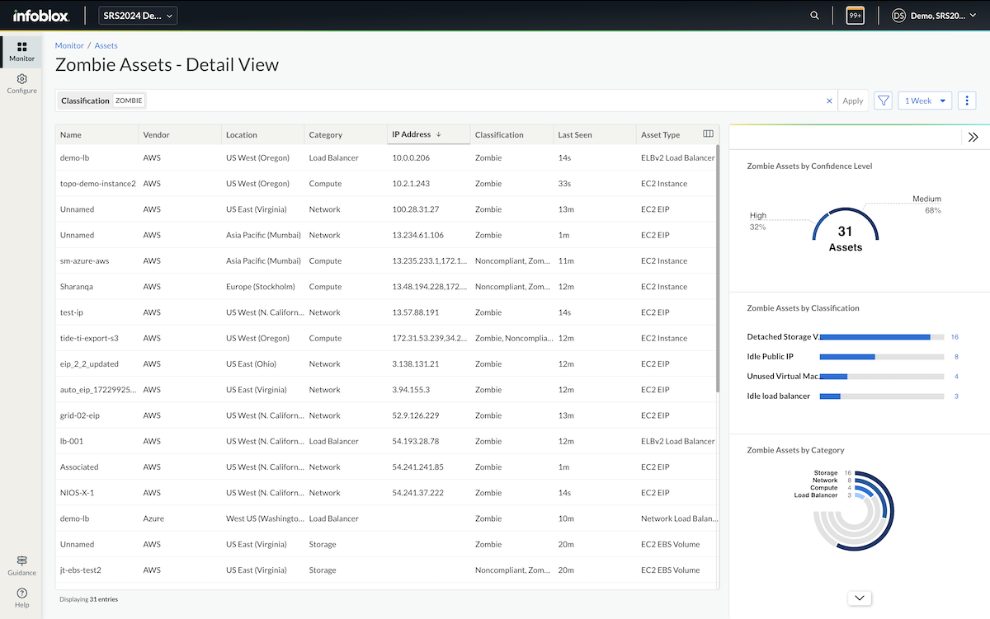Clear the classification filter with X
Screen dimensions: 990x619
click(x=829, y=101)
